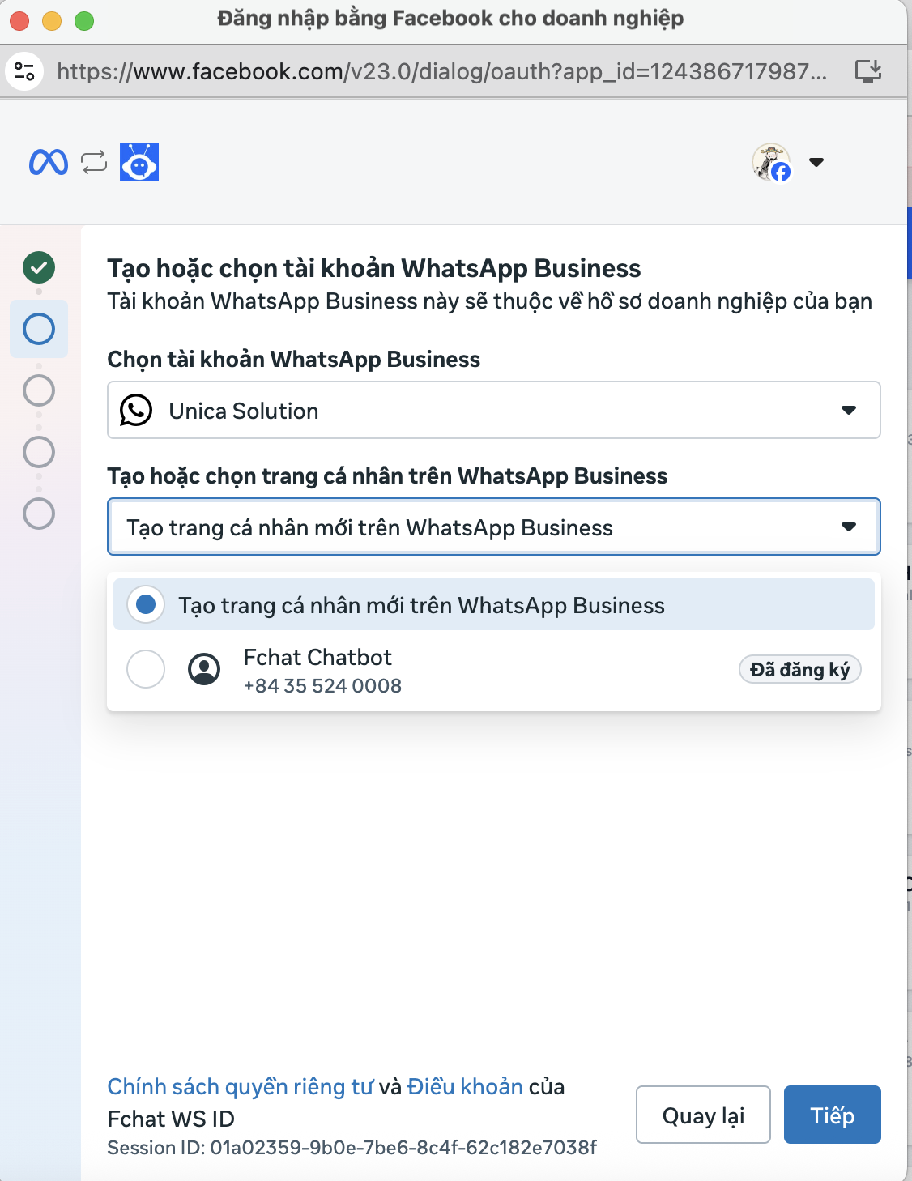
Task: Maximize window with the green button
Action: click(x=84, y=19)
